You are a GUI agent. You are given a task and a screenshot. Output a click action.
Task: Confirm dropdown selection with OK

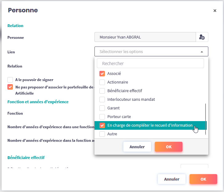(169, 147)
